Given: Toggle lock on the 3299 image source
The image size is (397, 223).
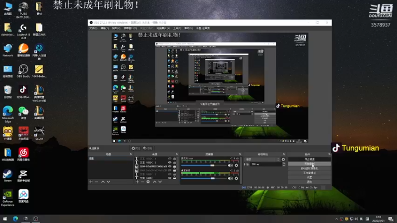Looking at the screenshot, I should 175,167.
